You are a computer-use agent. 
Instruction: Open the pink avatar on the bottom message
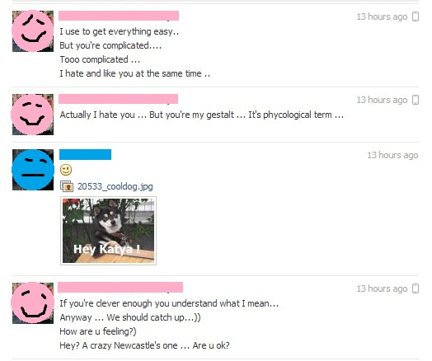click(x=33, y=303)
